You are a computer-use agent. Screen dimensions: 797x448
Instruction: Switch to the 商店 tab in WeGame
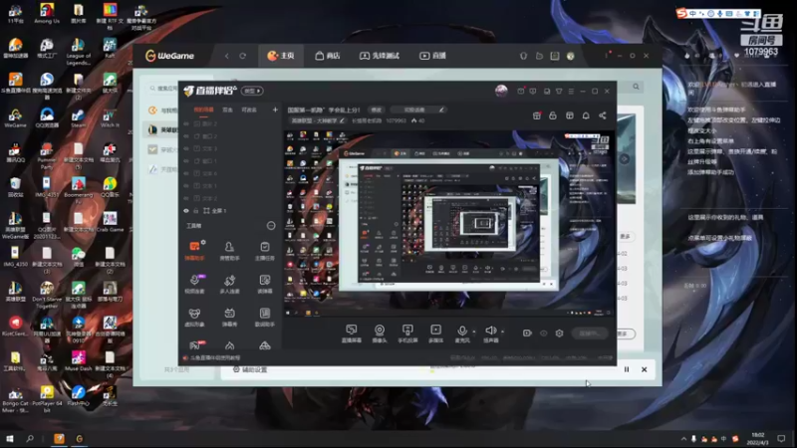pos(328,56)
